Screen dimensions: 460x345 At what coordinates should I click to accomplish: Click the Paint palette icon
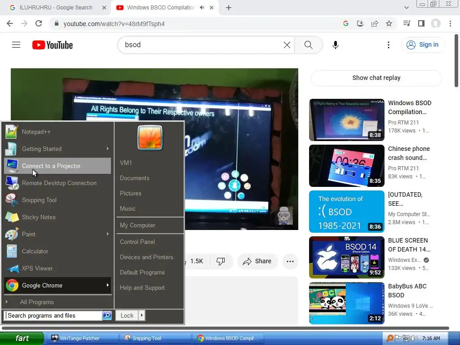coord(12,234)
